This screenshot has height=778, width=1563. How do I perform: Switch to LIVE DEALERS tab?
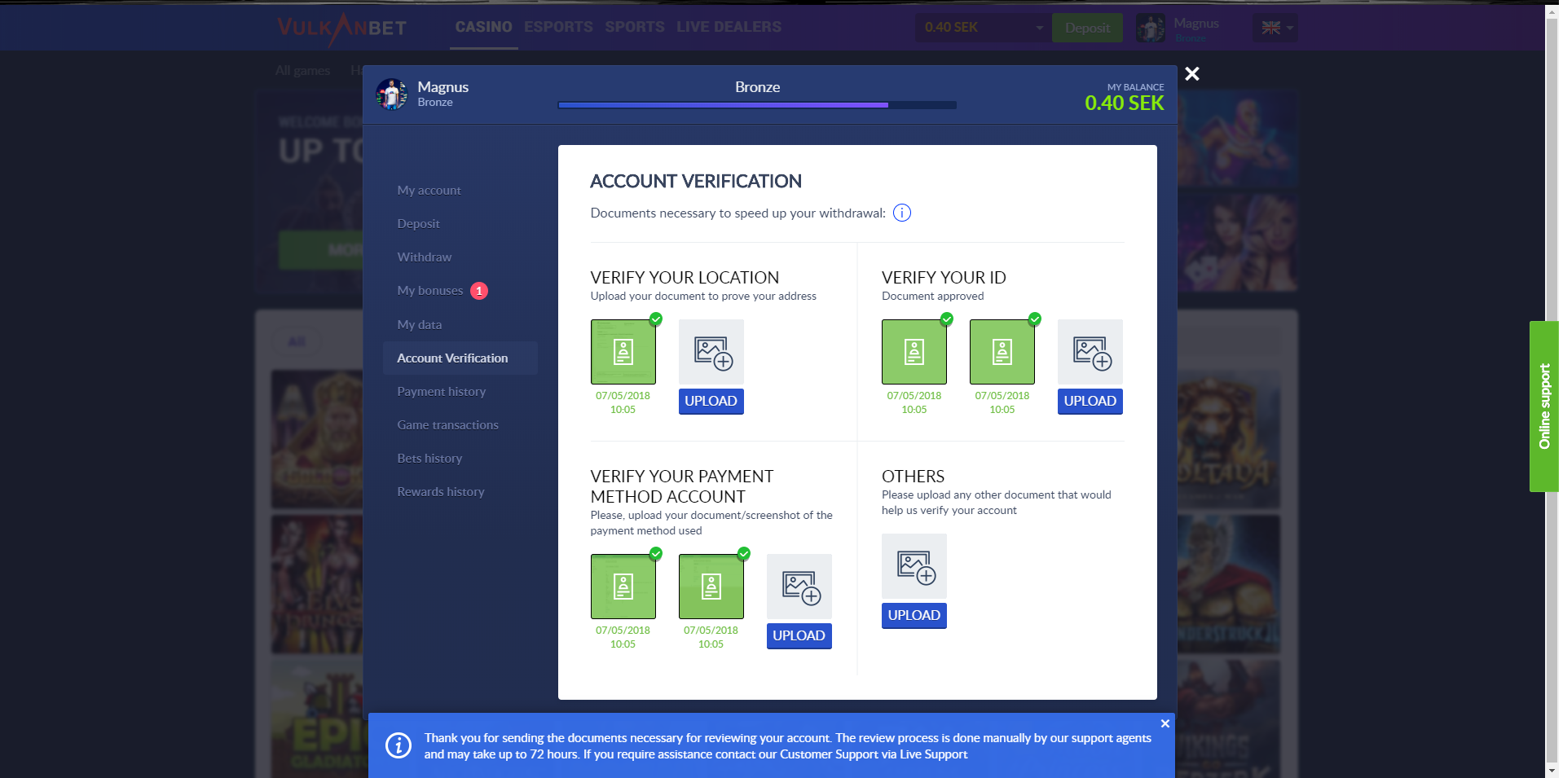pos(729,27)
